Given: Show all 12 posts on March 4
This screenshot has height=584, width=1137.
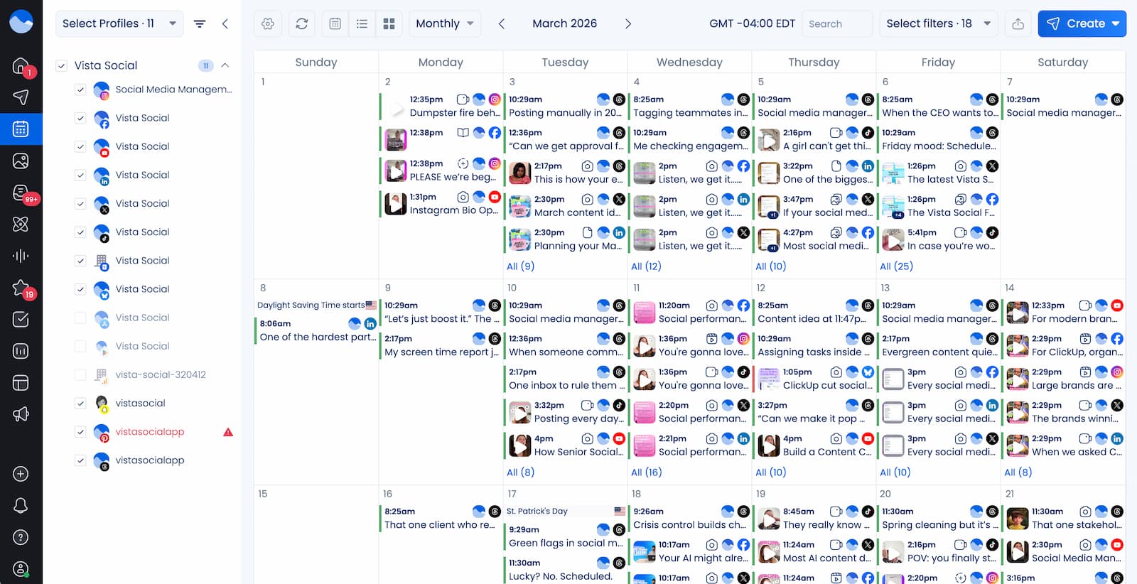Looking at the screenshot, I should [646, 266].
